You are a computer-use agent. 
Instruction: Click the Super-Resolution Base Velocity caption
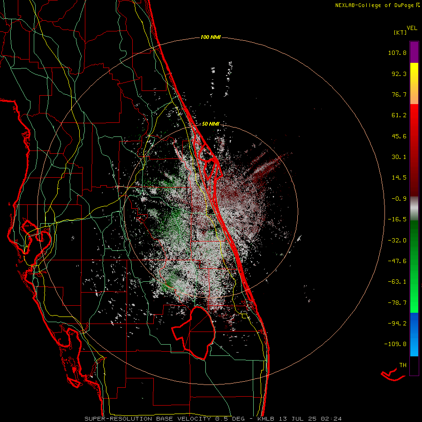click(x=165, y=419)
